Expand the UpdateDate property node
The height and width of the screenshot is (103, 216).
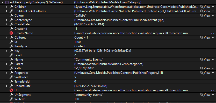pos(7,86)
